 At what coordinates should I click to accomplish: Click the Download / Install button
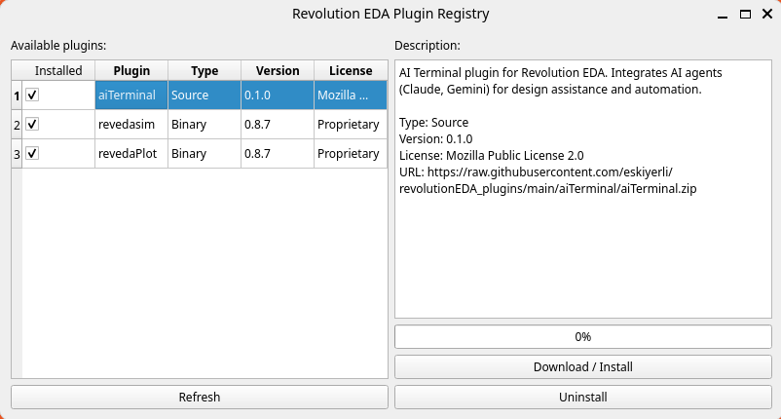(582, 367)
